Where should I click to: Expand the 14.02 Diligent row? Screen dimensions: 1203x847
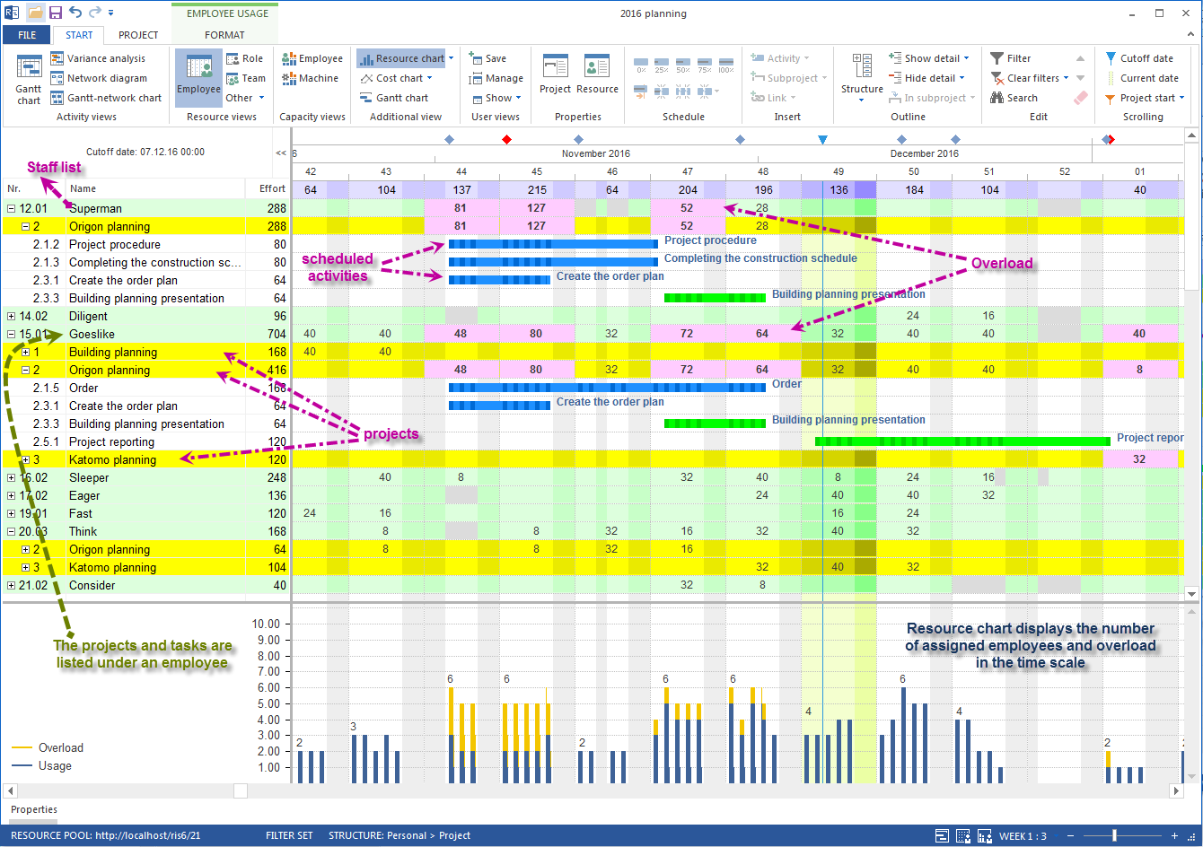12,316
